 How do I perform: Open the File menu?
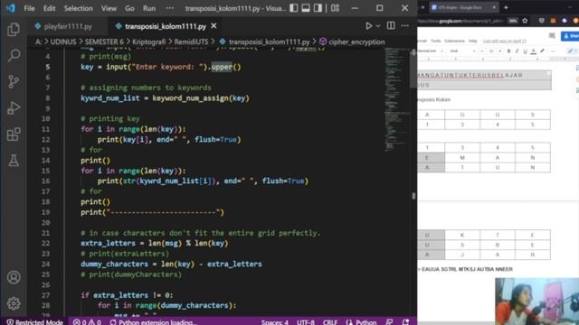pyautogui.click(x=29, y=8)
